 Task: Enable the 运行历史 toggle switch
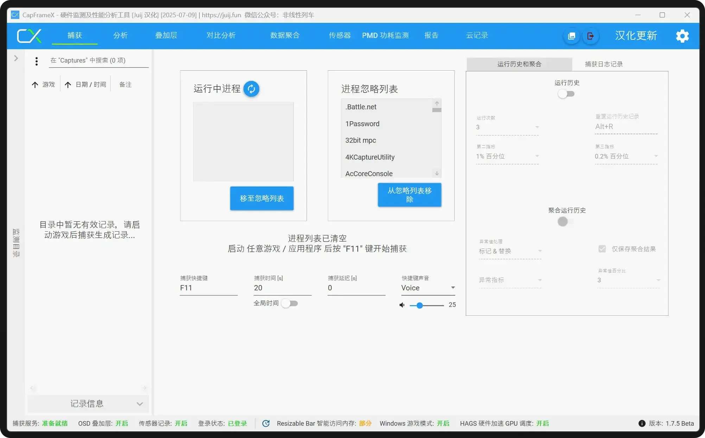(x=566, y=94)
